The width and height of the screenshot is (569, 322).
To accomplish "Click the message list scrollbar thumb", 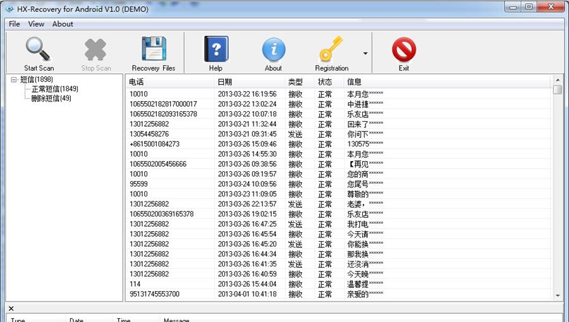I will pos(558,90).
